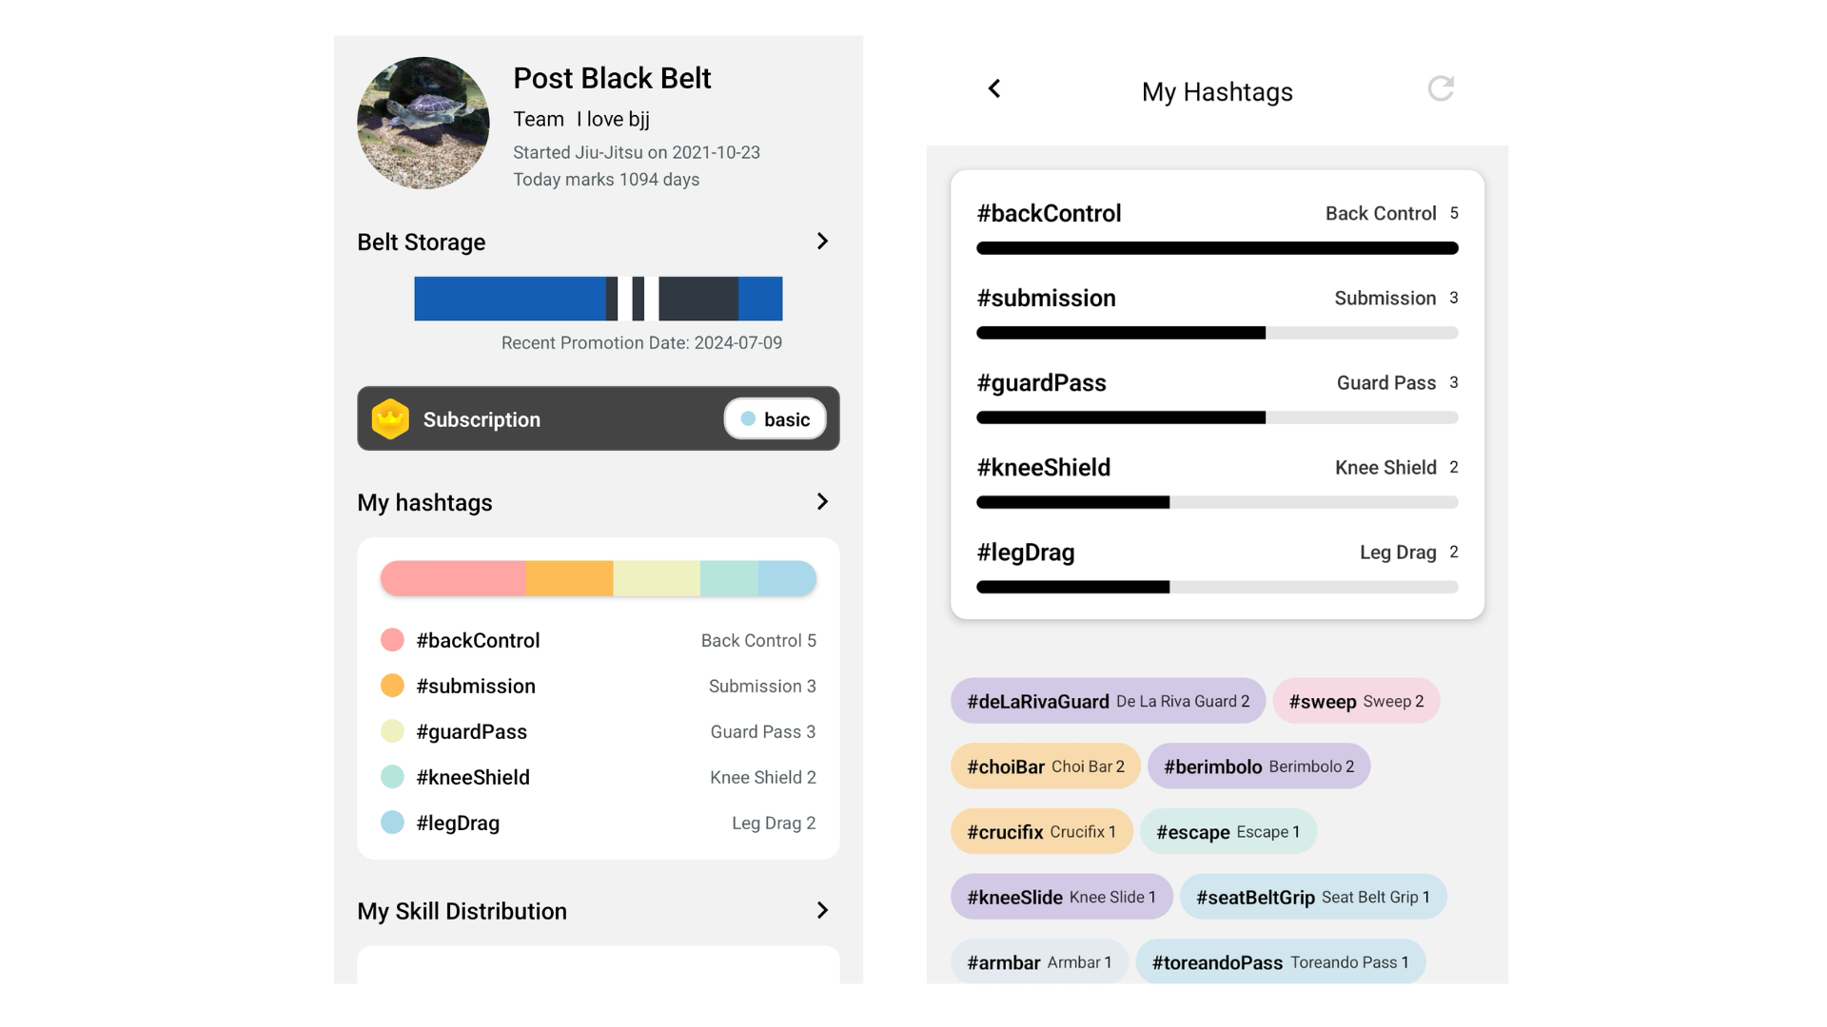Choose the #toreandoPass hashtag chip
The height and width of the screenshot is (1027, 1827).
1280,962
